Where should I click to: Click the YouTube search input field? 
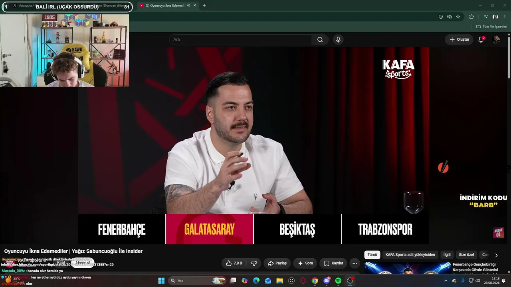click(240, 39)
